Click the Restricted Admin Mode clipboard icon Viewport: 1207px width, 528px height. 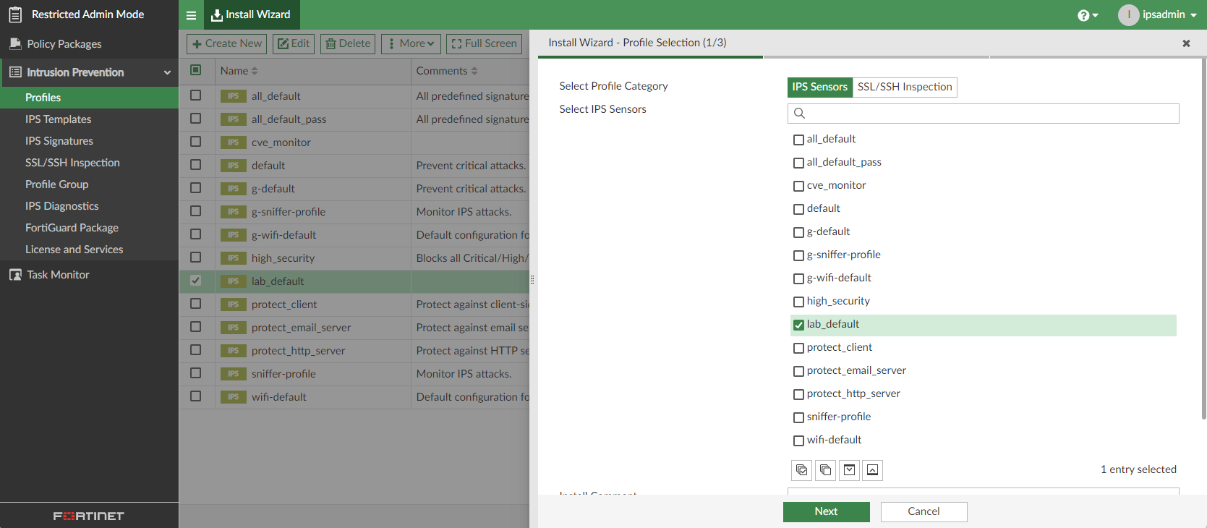point(15,14)
